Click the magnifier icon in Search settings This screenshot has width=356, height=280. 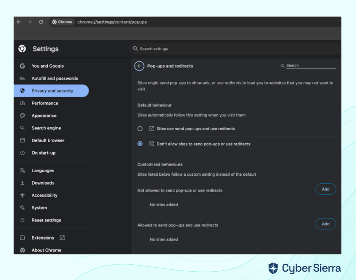[135, 48]
